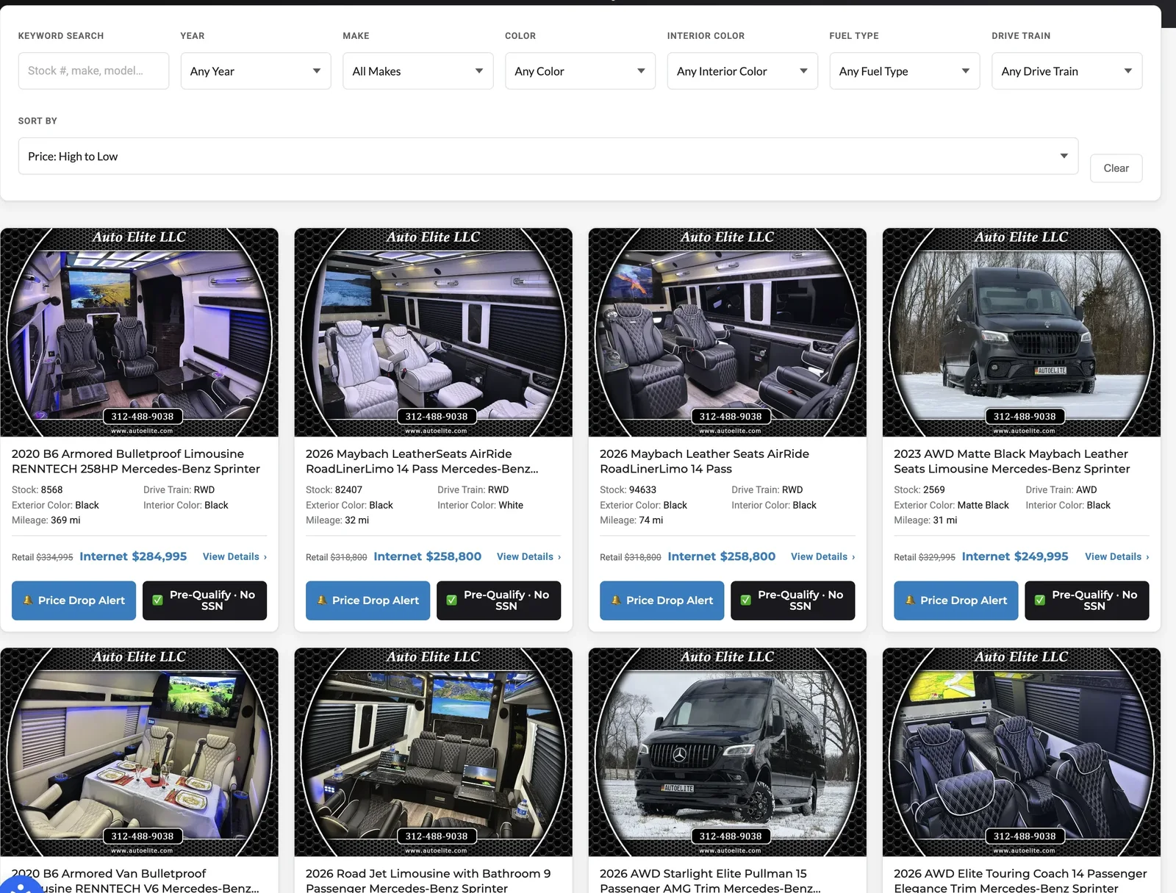
Task: Open the Any Interior Color dropdown
Action: click(742, 71)
